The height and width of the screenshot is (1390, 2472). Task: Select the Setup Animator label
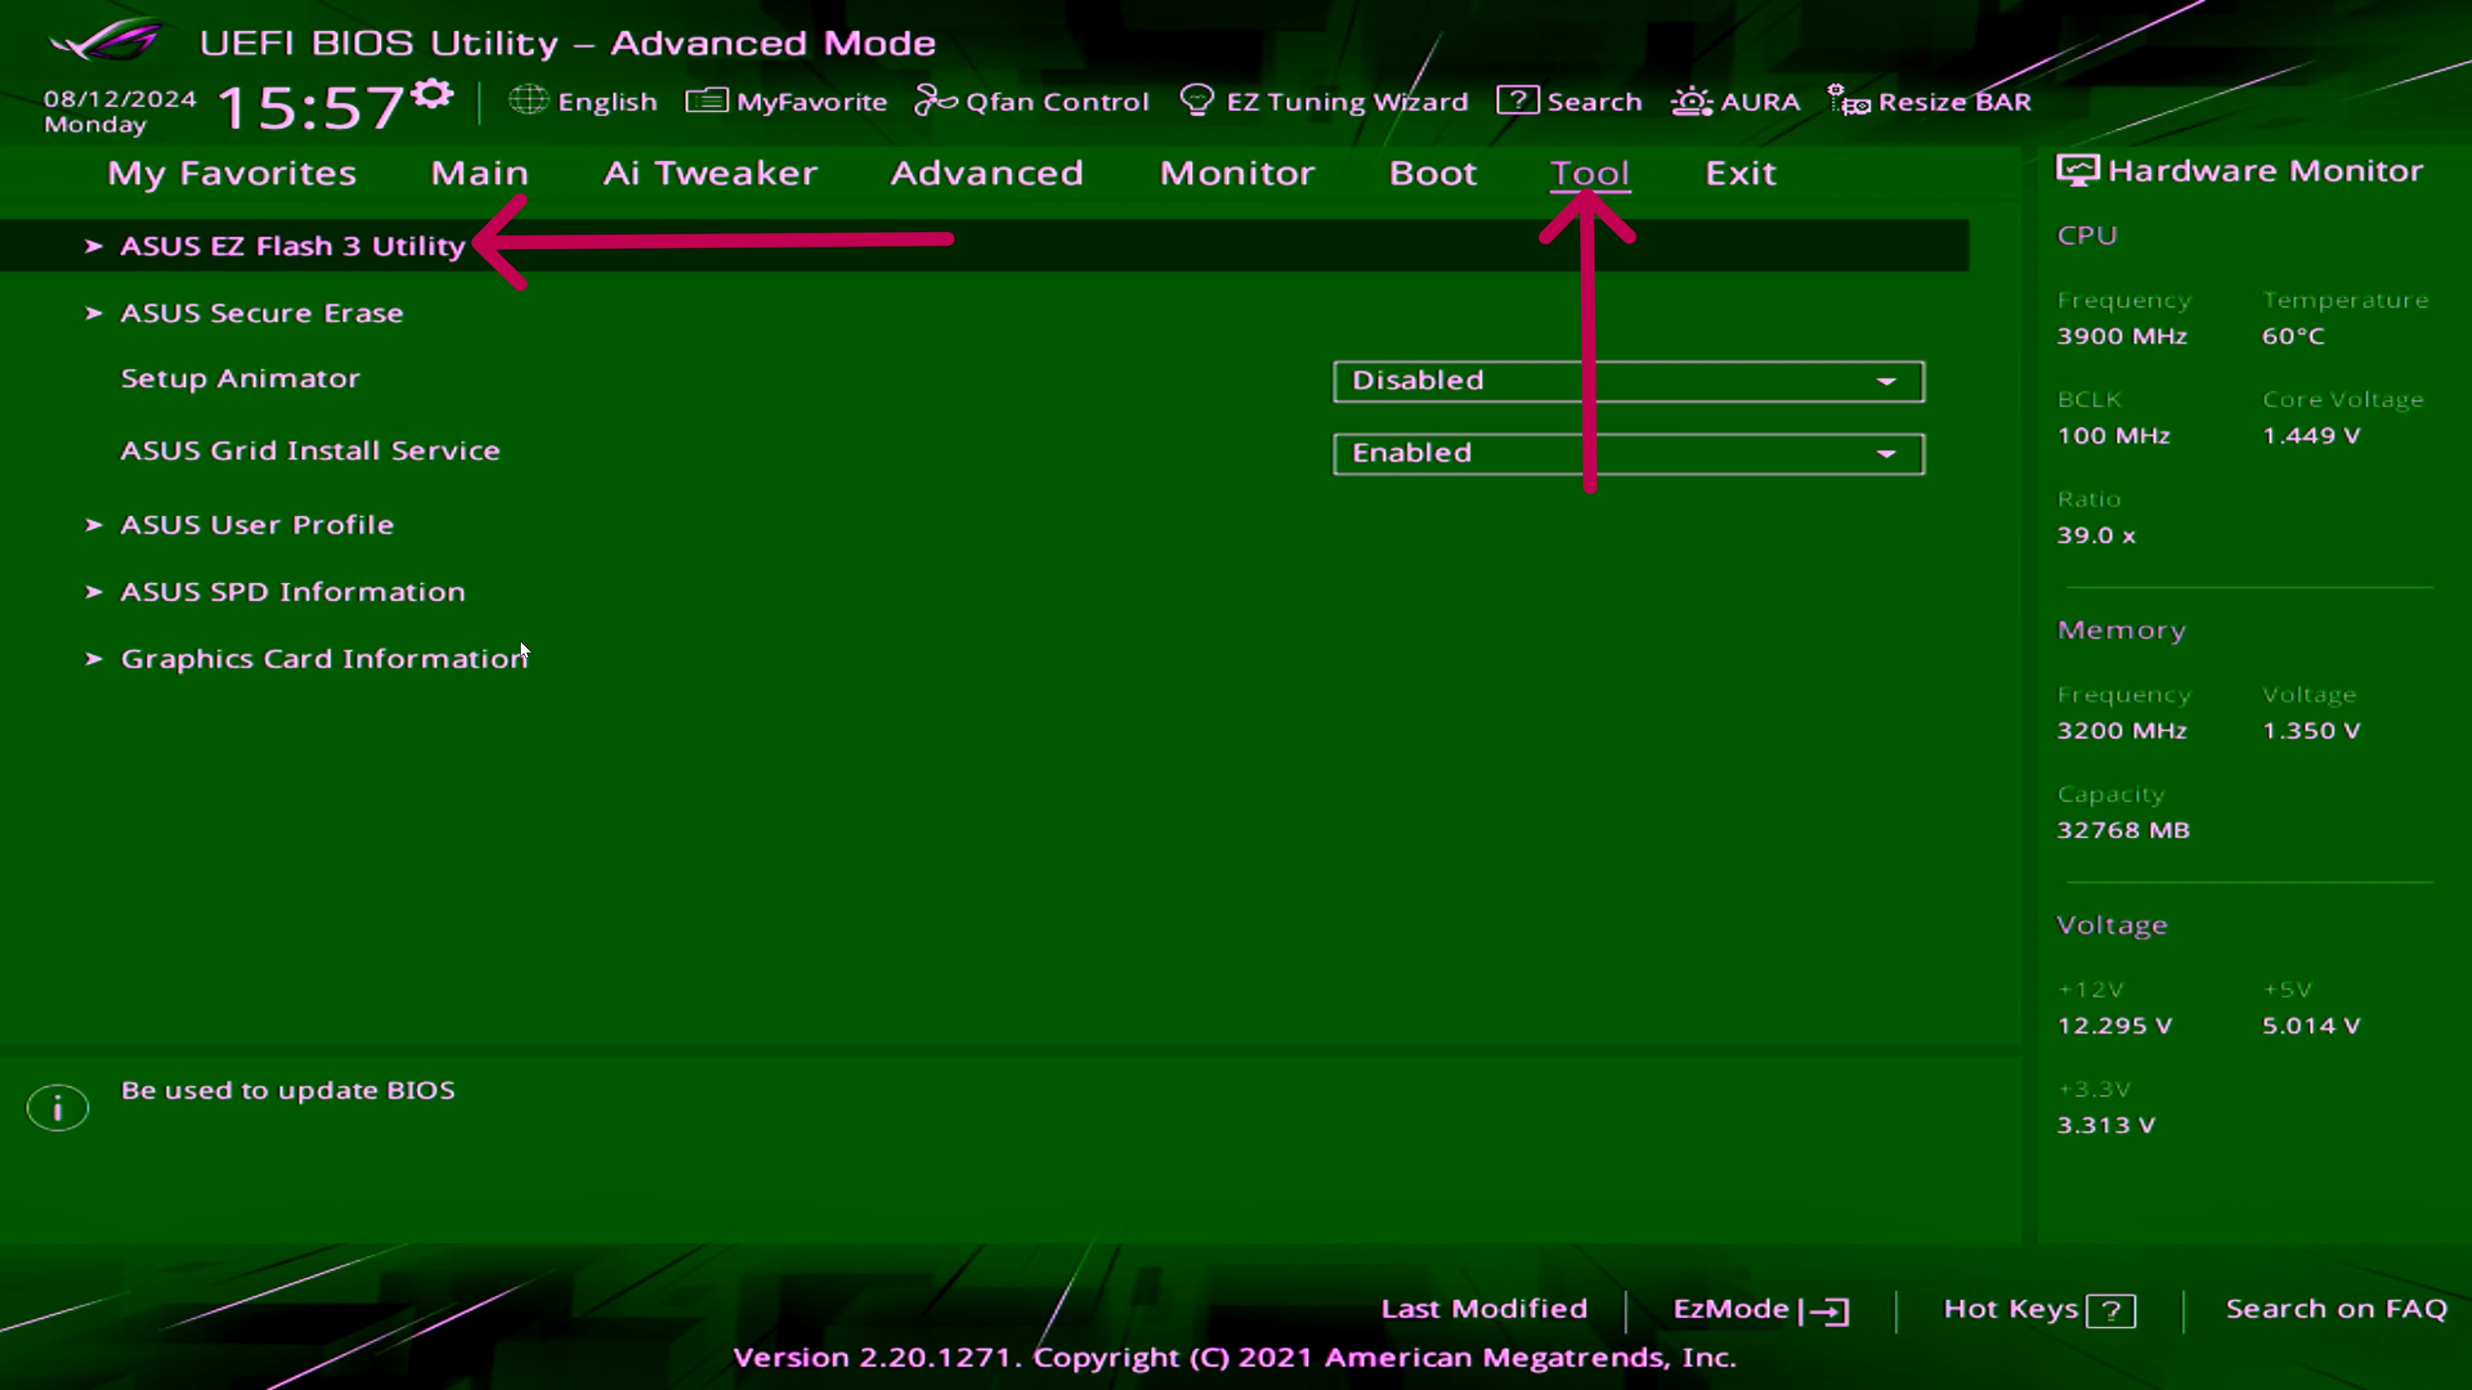pos(241,379)
